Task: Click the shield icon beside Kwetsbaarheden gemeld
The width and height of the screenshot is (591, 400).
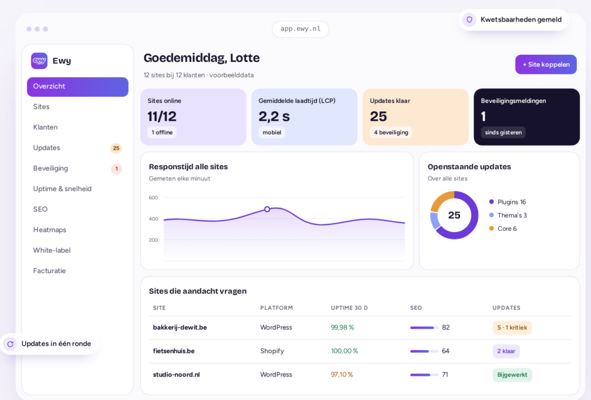Action: pyautogui.click(x=469, y=20)
